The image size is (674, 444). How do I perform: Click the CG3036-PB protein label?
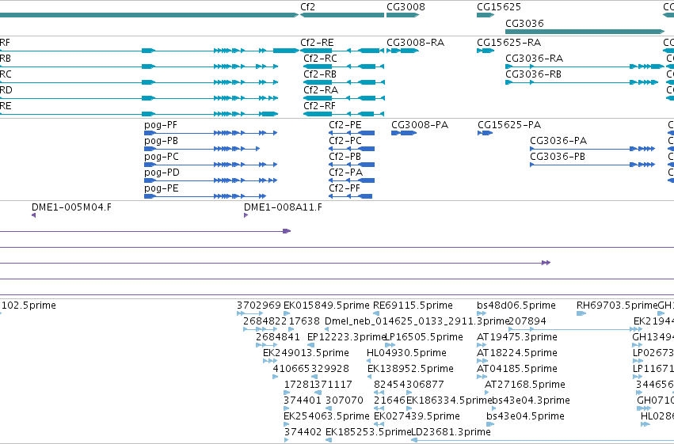(x=558, y=157)
